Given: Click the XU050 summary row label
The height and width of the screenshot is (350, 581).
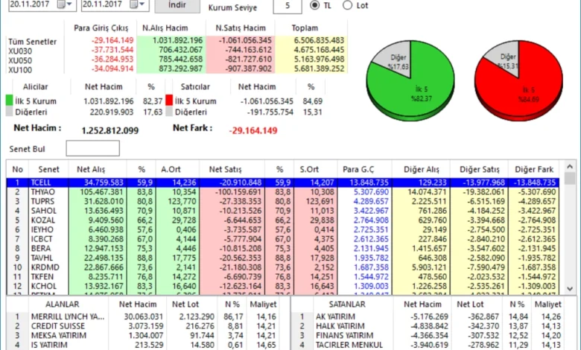Looking at the screenshot, I should coord(20,60).
